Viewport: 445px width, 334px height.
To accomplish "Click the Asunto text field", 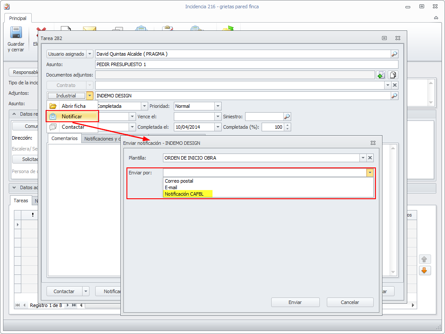I will click(x=246, y=64).
